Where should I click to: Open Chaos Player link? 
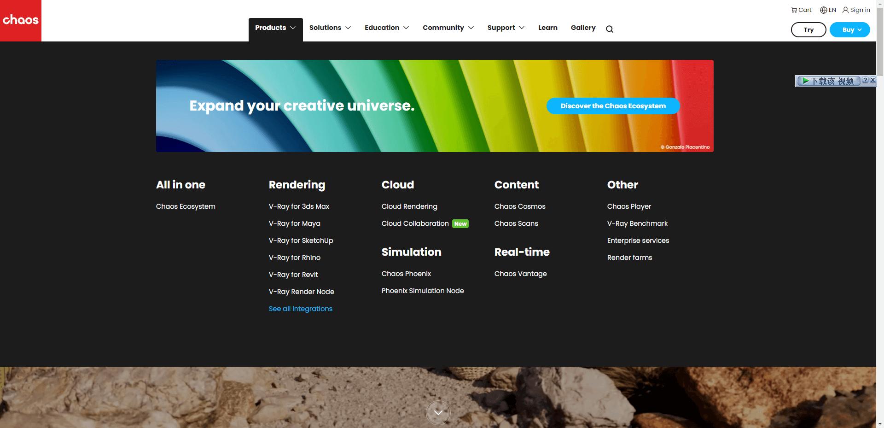[629, 206]
